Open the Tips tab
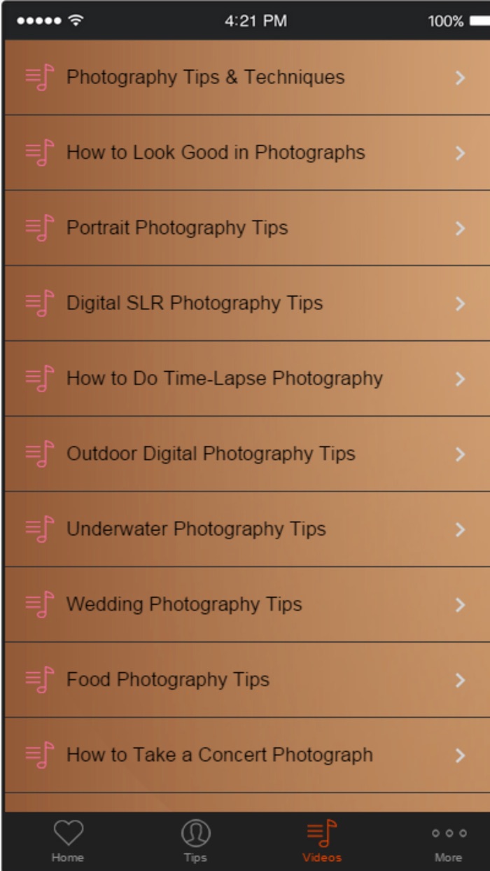The width and height of the screenshot is (490, 871). (195, 840)
